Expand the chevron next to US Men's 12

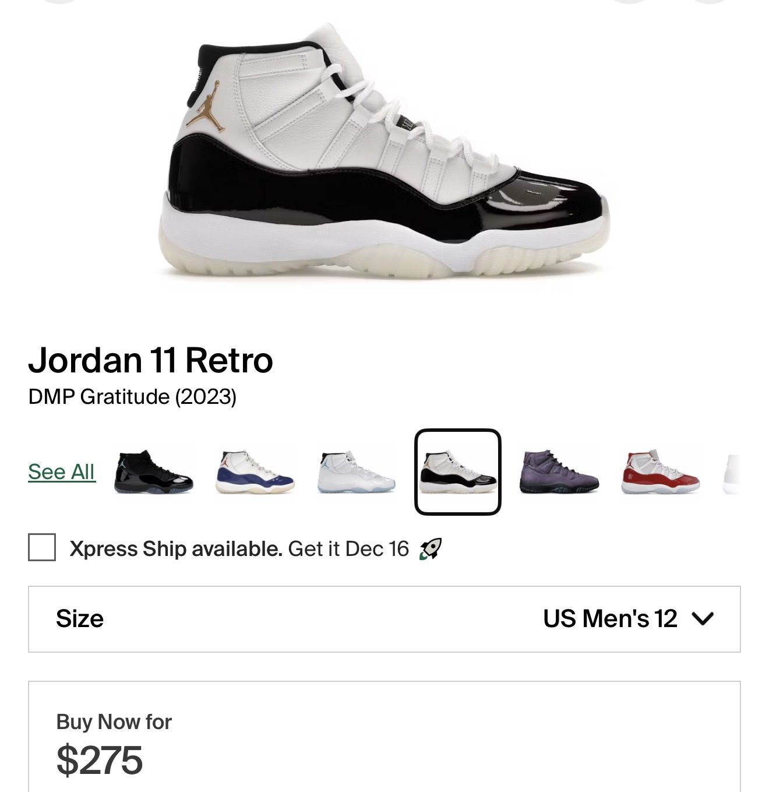pyautogui.click(x=703, y=619)
